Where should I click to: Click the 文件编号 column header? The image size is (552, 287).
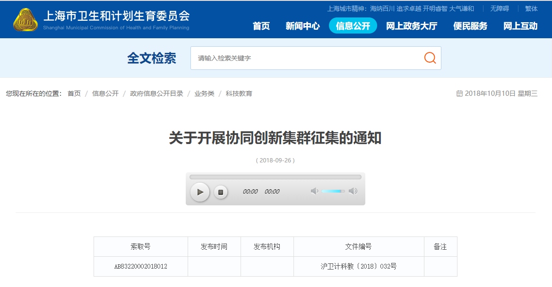(358, 246)
